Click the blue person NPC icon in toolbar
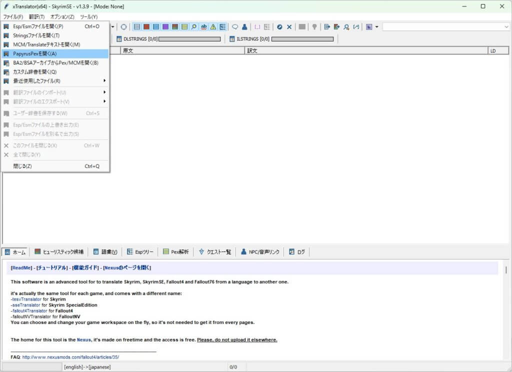Screen dimensions: 512x372 point(244,27)
